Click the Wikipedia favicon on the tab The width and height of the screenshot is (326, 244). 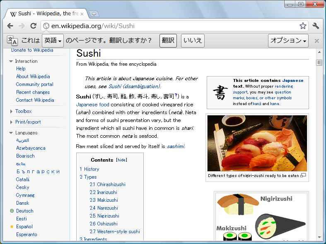click(13, 14)
